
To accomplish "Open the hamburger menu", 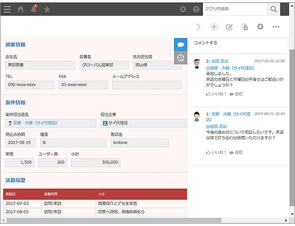I will coord(7,9).
